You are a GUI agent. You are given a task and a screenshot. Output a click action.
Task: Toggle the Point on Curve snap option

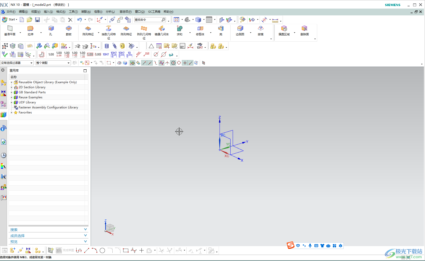click(x=191, y=63)
